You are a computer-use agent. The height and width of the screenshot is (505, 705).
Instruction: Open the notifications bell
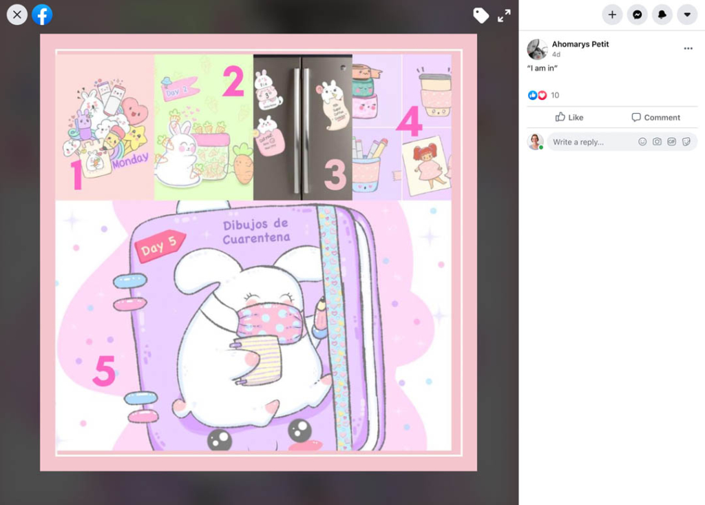tap(662, 14)
